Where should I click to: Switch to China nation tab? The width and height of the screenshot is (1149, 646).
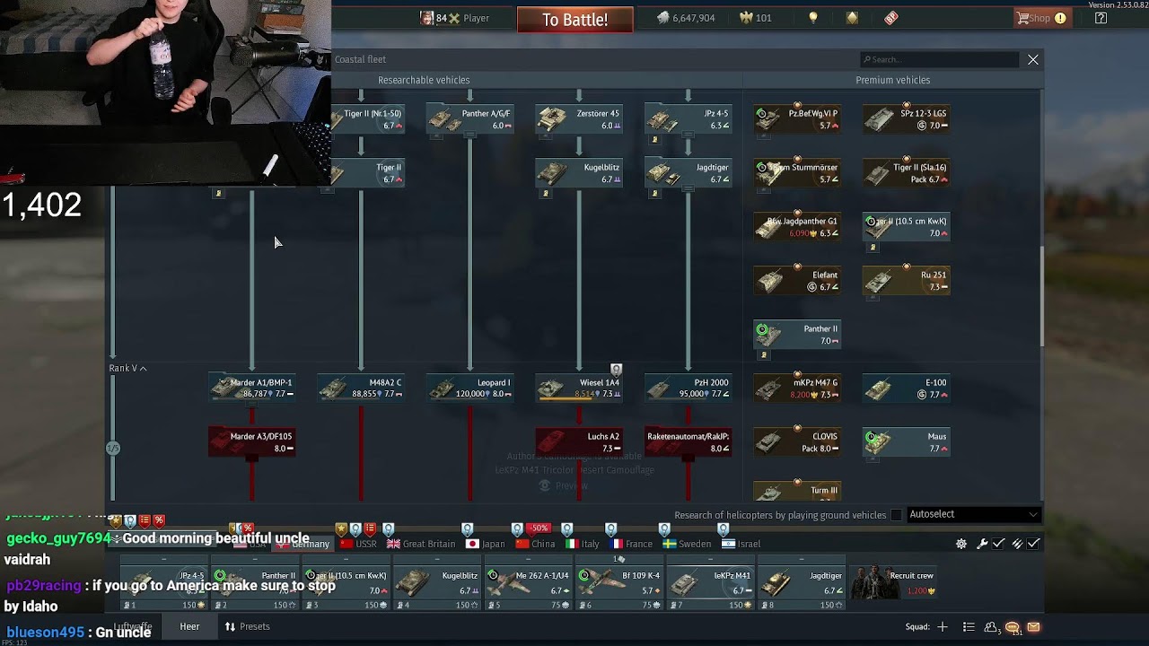[535, 544]
